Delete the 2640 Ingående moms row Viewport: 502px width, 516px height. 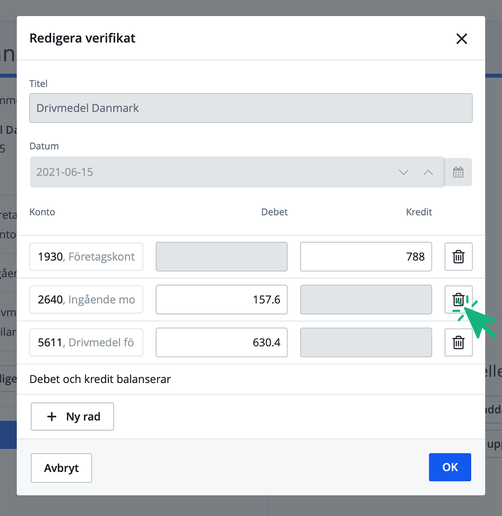coord(458,300)
